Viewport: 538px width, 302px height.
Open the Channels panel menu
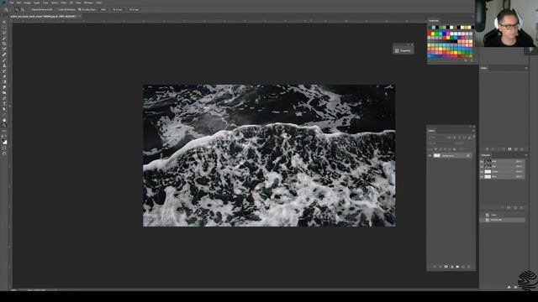[x=526, y=155]
